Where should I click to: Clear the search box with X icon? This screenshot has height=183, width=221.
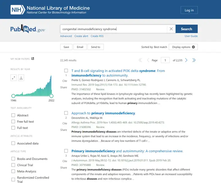[x=171, y=29]
